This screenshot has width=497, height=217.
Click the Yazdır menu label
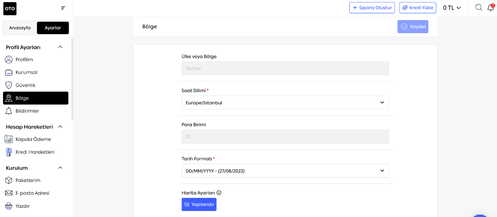coord(23,206)
